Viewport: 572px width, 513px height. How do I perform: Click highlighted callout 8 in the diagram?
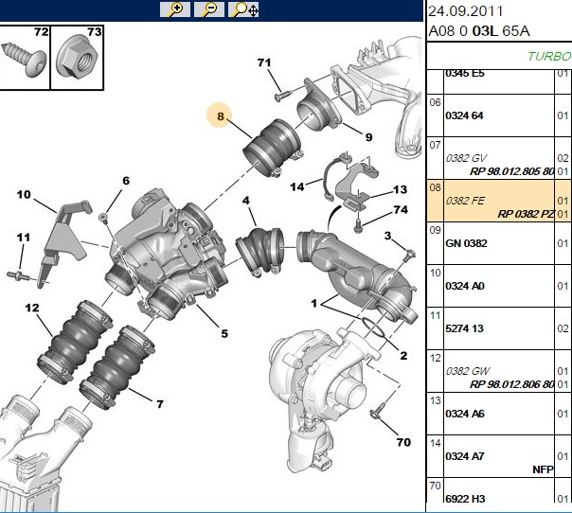(220, 115)
